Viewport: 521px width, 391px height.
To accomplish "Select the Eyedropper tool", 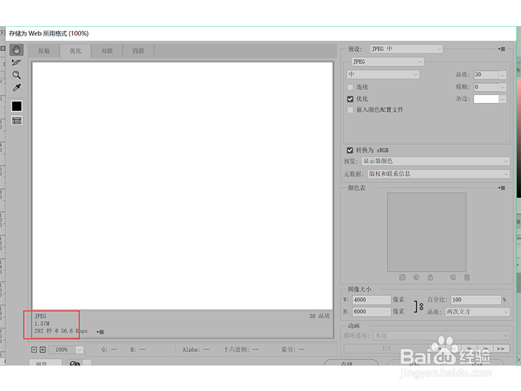I will [x=16, y=87].
